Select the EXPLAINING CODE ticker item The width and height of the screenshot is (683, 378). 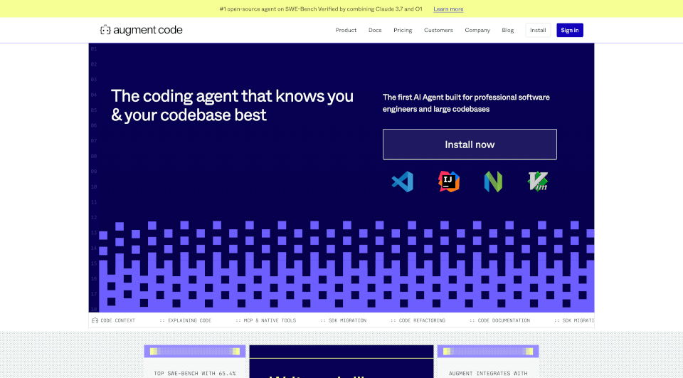[186, 320]
